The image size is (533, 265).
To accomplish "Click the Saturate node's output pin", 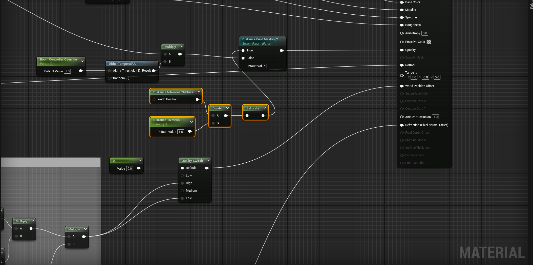I will [263, 115].
